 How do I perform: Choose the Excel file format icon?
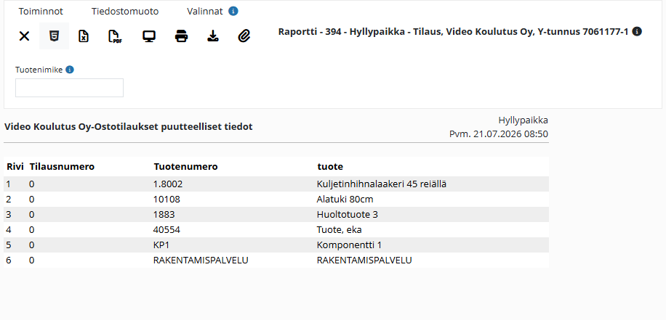coord(84,36)
